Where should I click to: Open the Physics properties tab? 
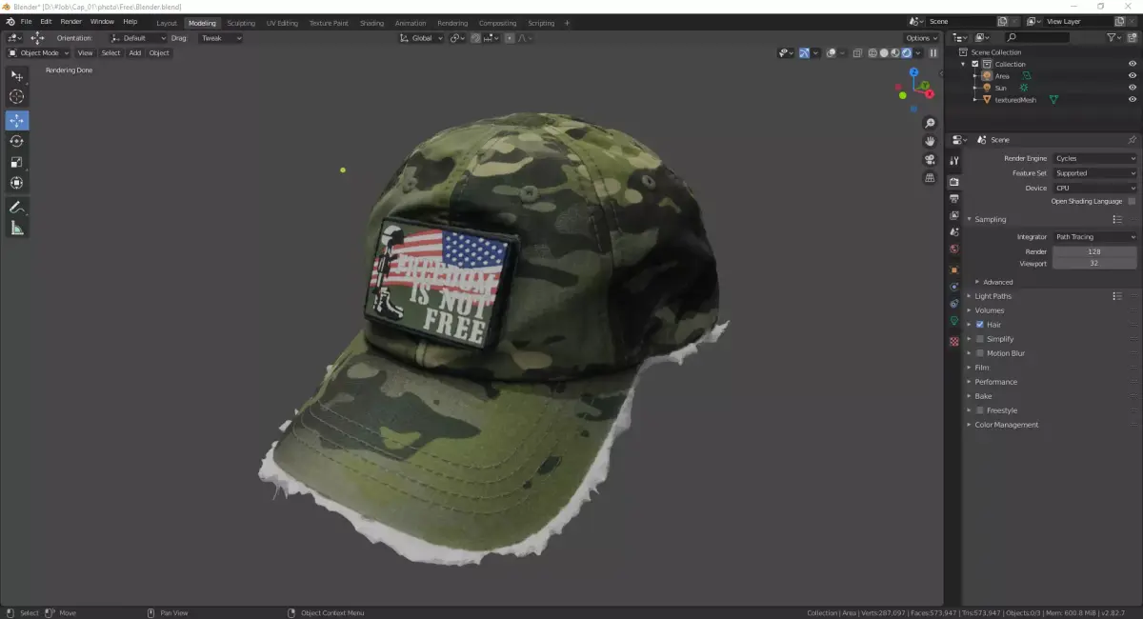[953, 287]
